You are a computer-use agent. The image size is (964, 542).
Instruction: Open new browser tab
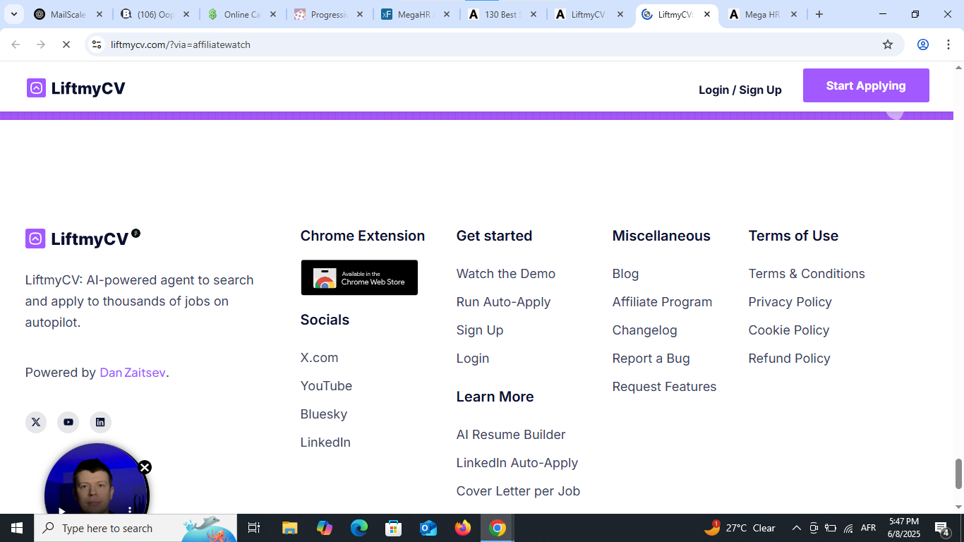click(x=819, y=14)
